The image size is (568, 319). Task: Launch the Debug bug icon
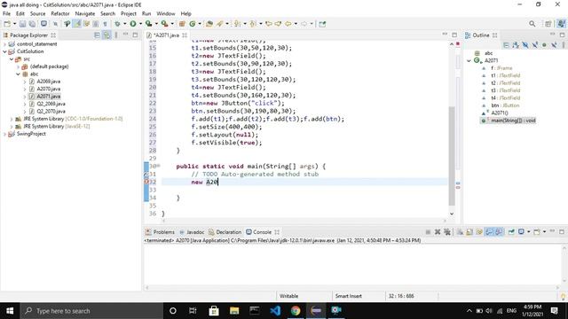(117, 24)
